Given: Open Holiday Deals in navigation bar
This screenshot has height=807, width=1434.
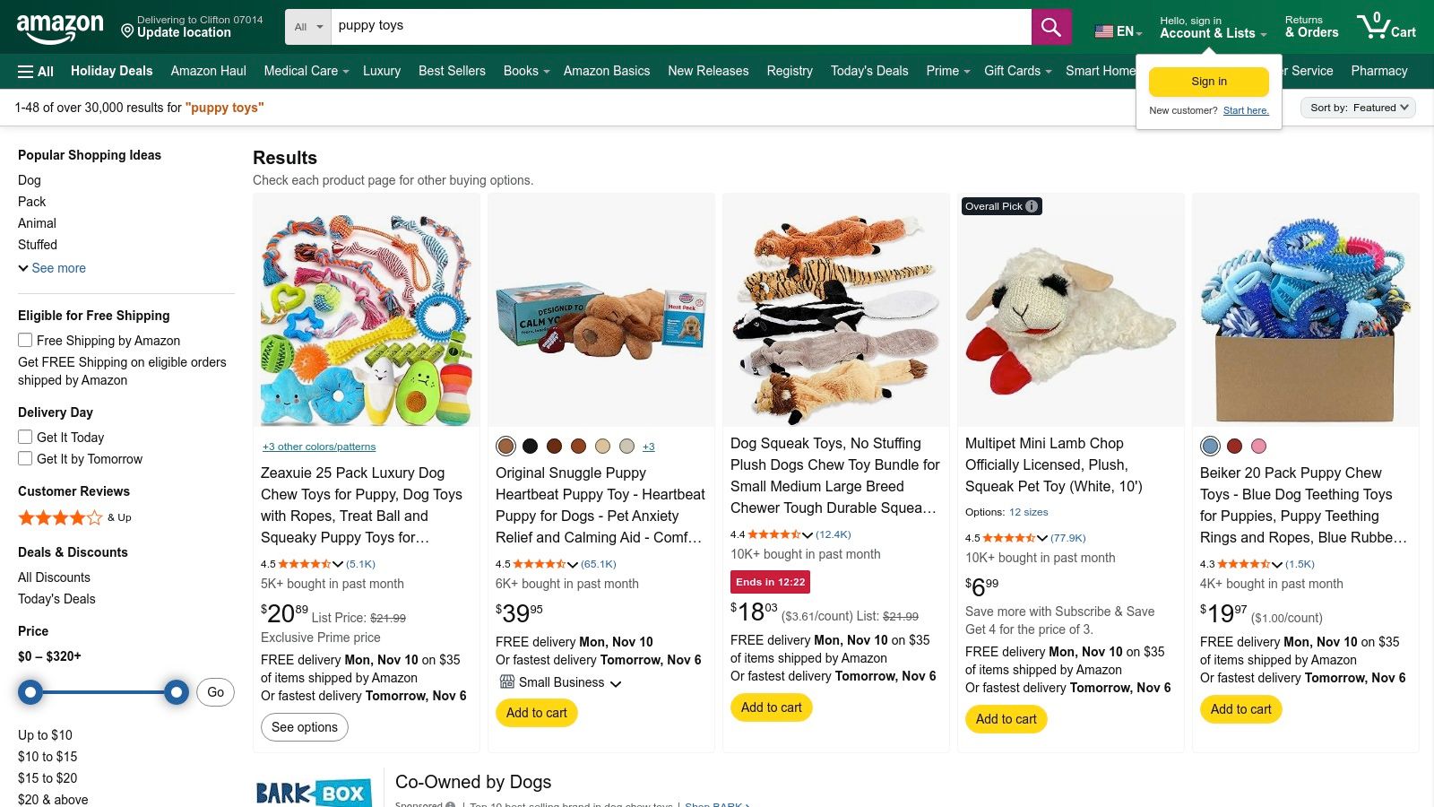Looking at the screenshot, I should tap(111, 71).
